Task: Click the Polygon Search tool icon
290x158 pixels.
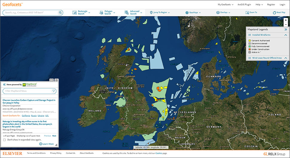Action: 101,13
